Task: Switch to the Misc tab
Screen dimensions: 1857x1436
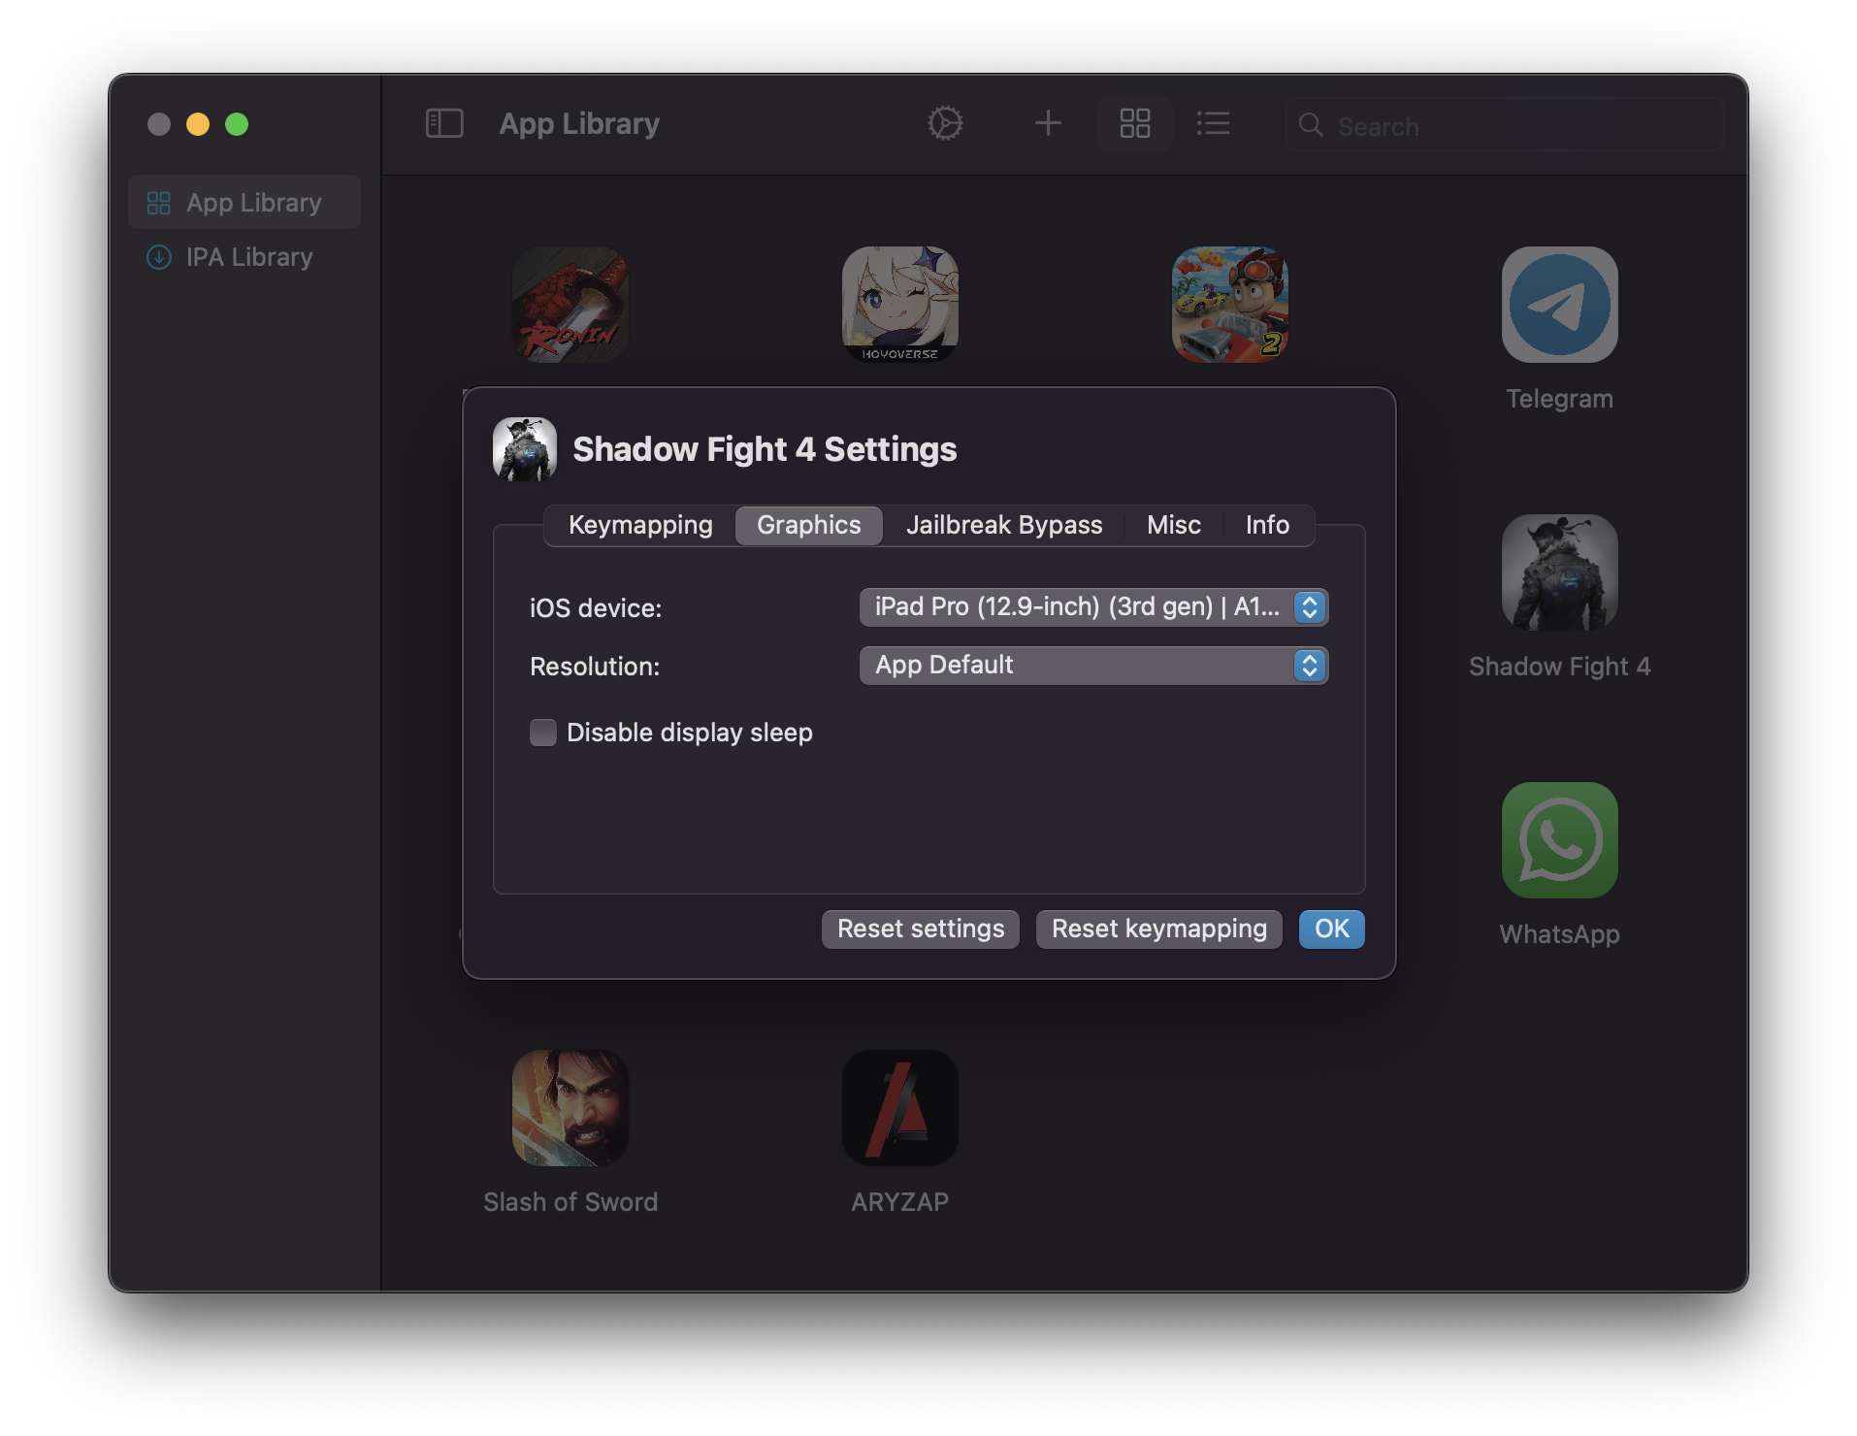Action: 1174,525
